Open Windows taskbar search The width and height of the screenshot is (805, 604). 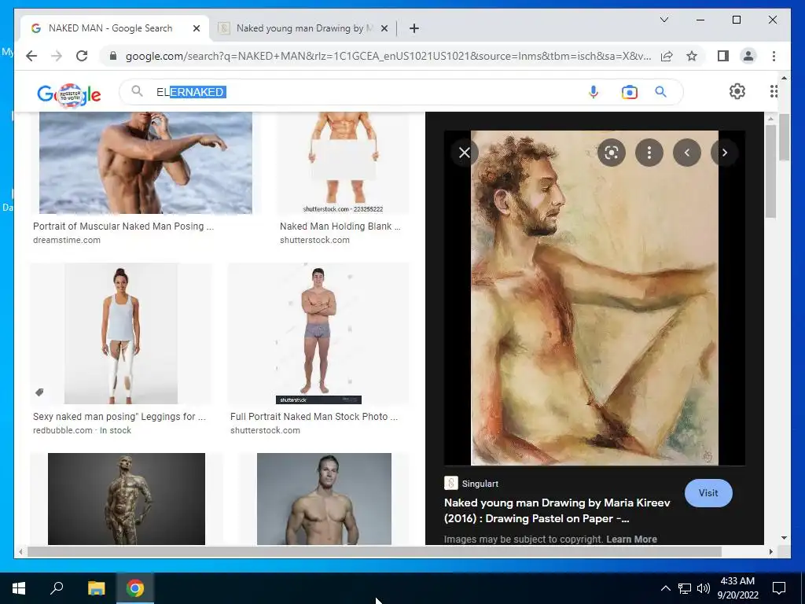click(x=57, y=588)
